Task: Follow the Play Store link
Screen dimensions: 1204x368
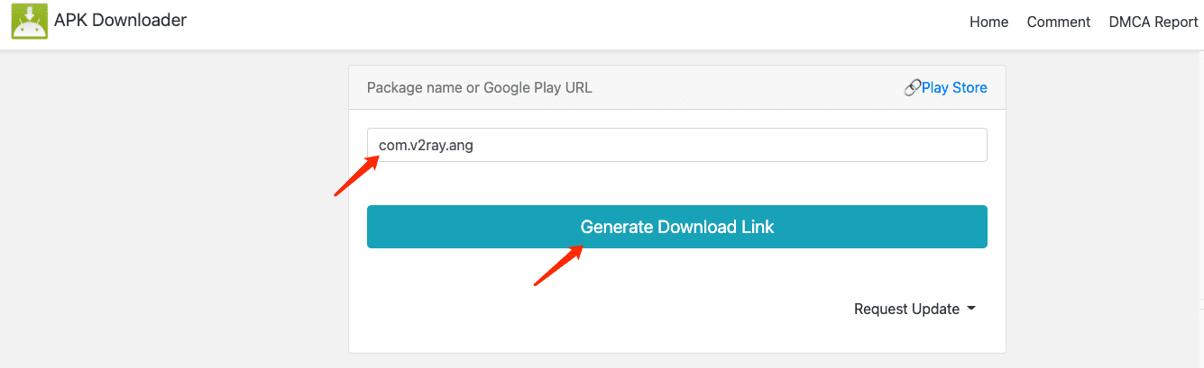Action: point(954,88)
